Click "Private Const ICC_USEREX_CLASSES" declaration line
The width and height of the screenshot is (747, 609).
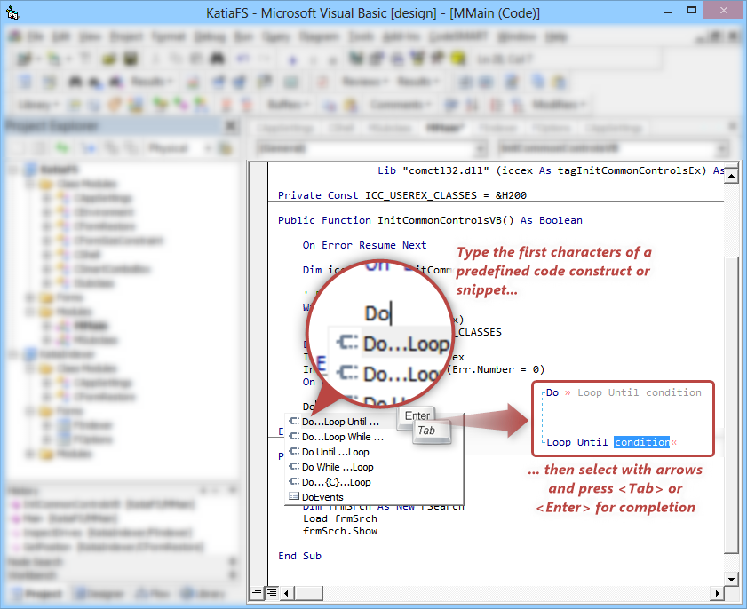[402, 195]
